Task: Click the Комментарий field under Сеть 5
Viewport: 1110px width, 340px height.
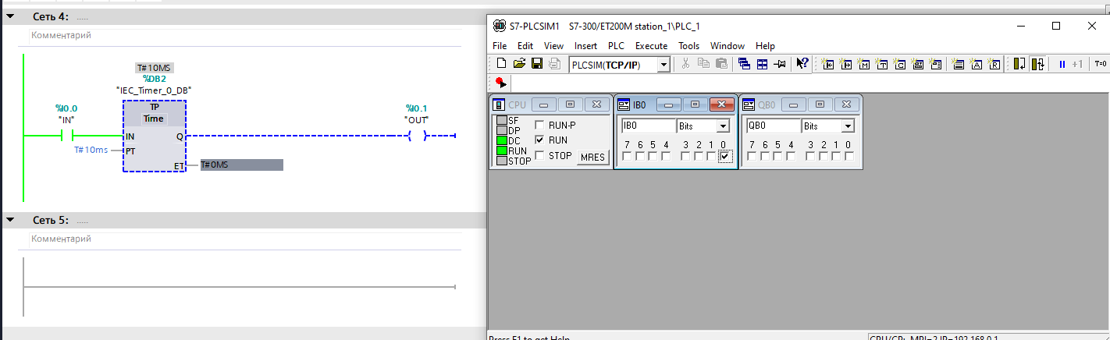Action: click(244, 239)
